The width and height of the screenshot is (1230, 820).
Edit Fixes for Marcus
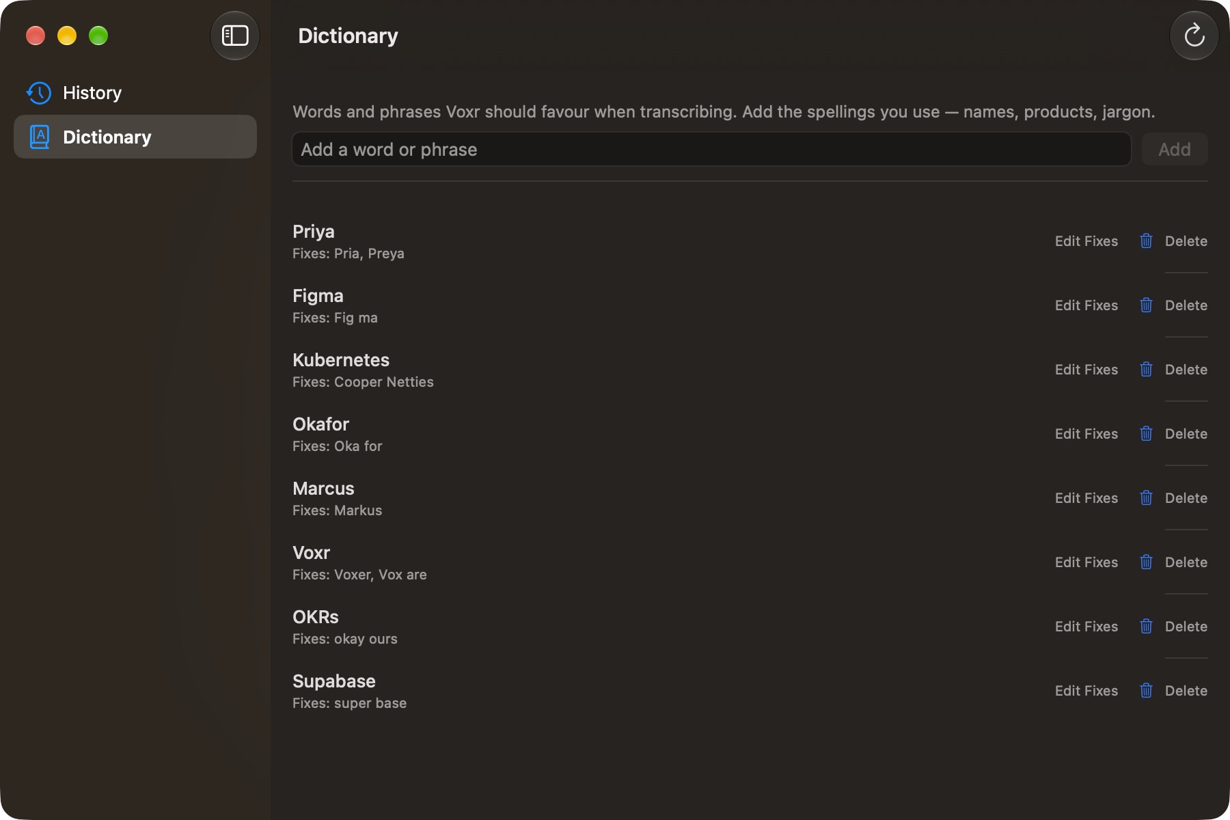coord(1086,498)
